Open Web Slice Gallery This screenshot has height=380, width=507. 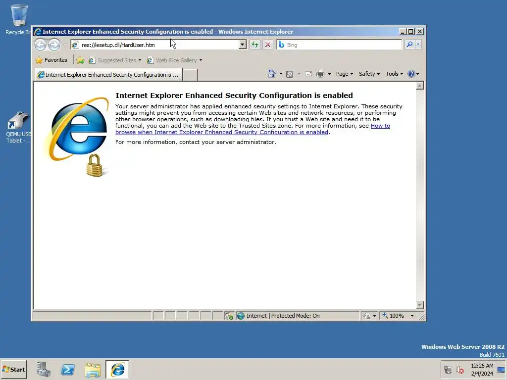[x=172, y=60]
